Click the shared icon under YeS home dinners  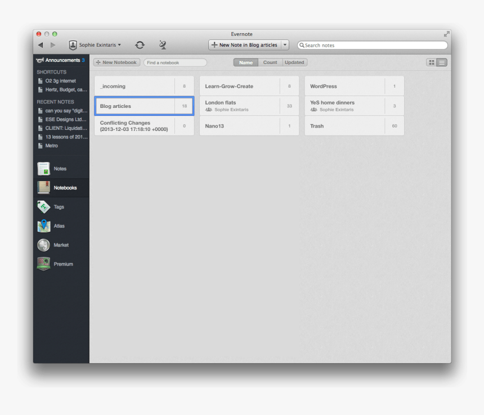(313, 110)
